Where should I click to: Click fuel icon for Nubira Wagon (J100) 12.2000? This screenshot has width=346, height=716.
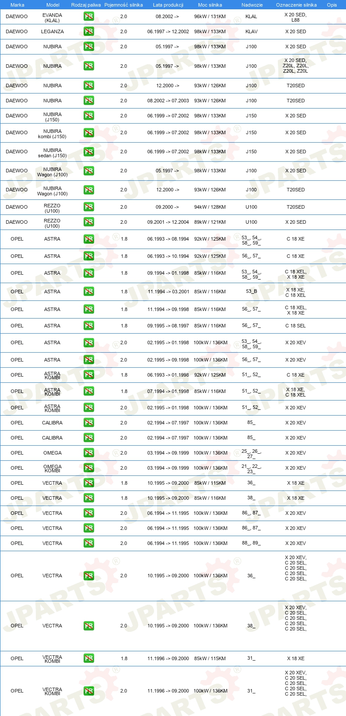coord(88,190)
